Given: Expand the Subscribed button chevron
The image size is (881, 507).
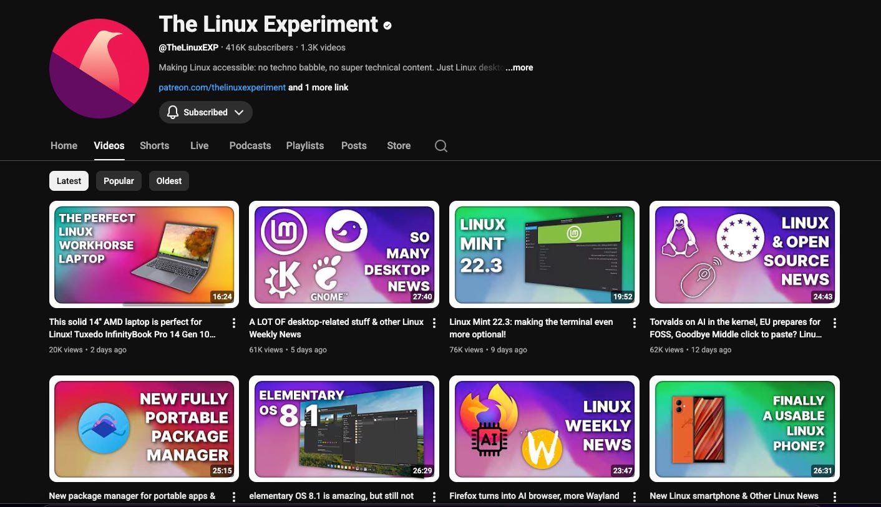Looking at the screenshot, I should click(239, 112).
